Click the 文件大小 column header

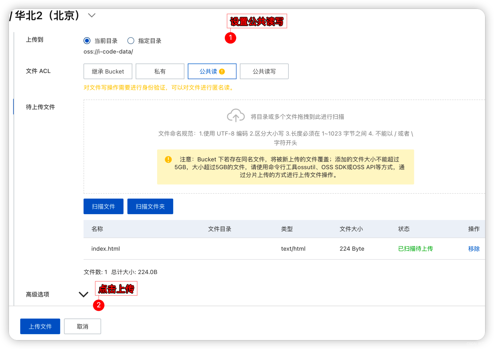(351, 229)
